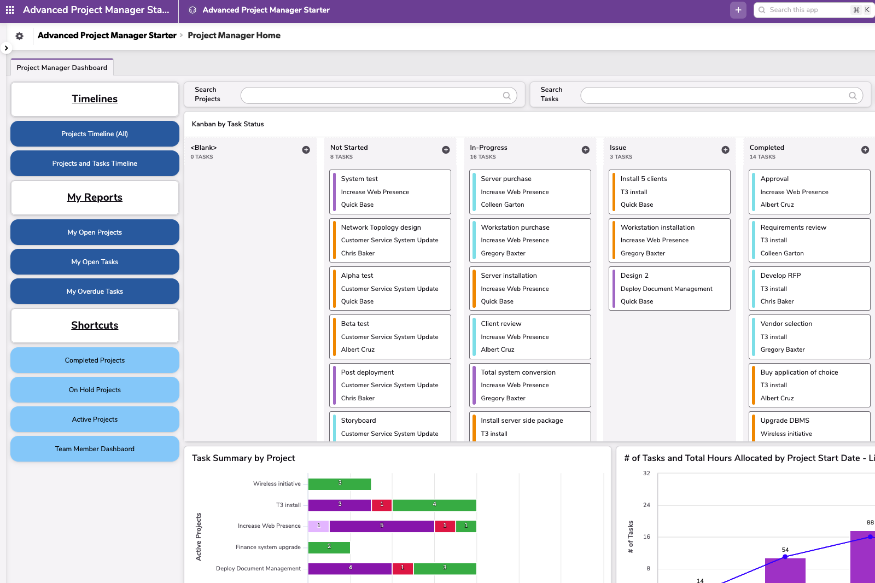View the Completed Projects shortcut
Viewport: 875px width, 583px height.
[94, 360]
